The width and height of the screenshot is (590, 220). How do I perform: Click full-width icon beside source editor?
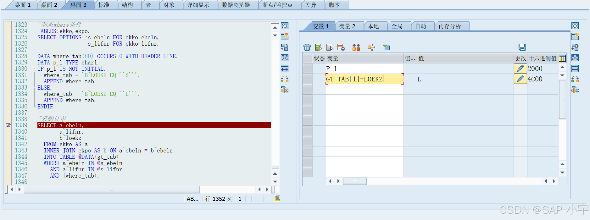285,69
